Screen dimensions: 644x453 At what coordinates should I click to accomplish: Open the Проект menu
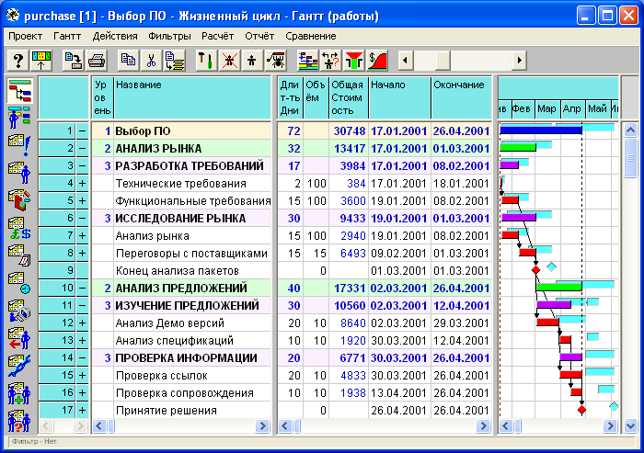coord(26,36)
